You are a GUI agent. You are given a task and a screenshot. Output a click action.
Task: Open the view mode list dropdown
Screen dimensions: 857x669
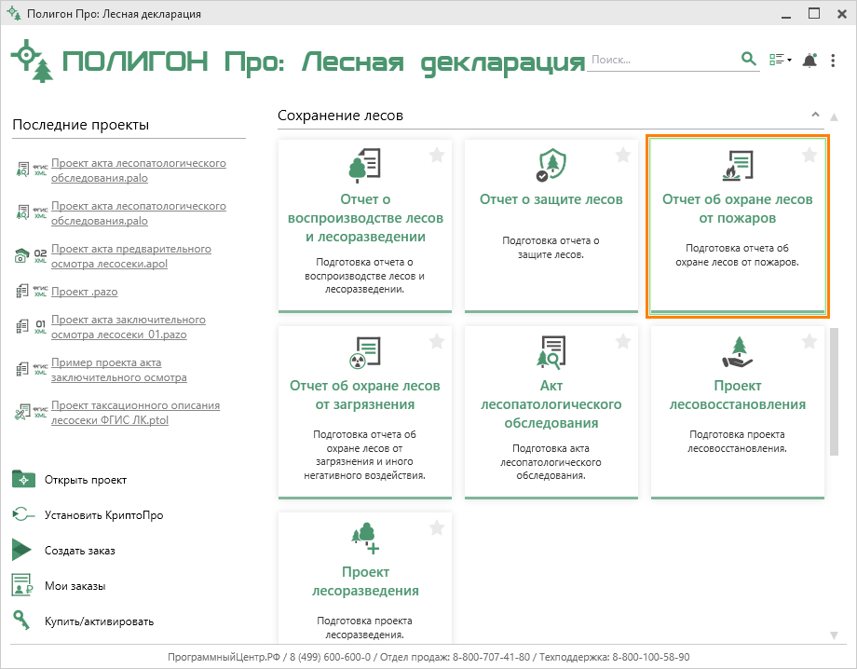pyautogui.click(x=780, y=60)
